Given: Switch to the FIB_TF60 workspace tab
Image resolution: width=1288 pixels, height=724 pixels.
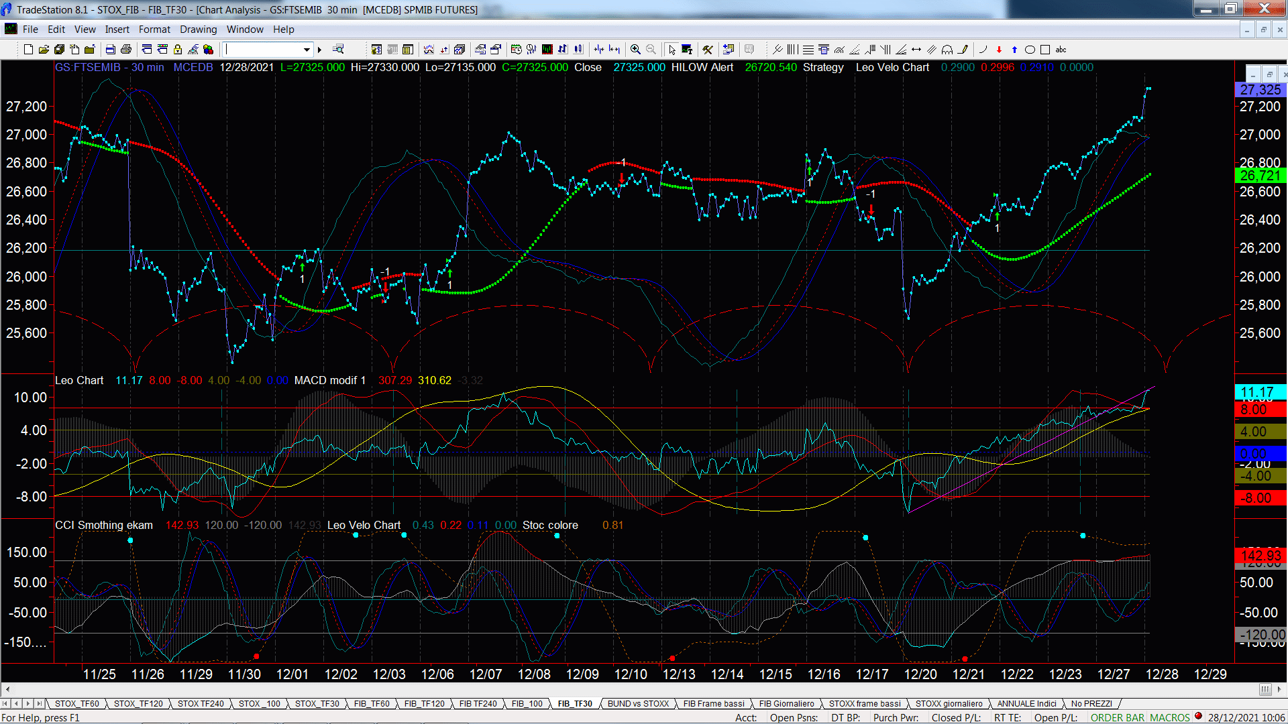Looking at the screenshot, I should pyautogui.click(x=372, y=704).
